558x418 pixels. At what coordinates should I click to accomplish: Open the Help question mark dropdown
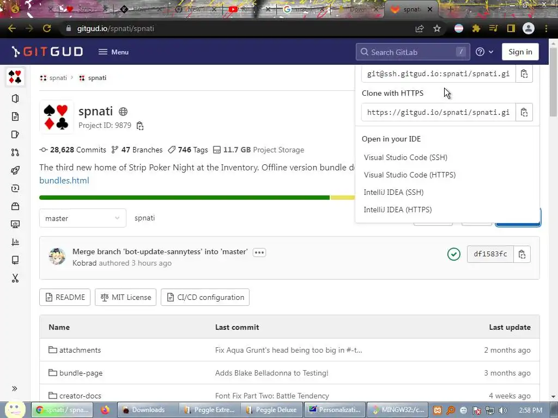point(484,52)
